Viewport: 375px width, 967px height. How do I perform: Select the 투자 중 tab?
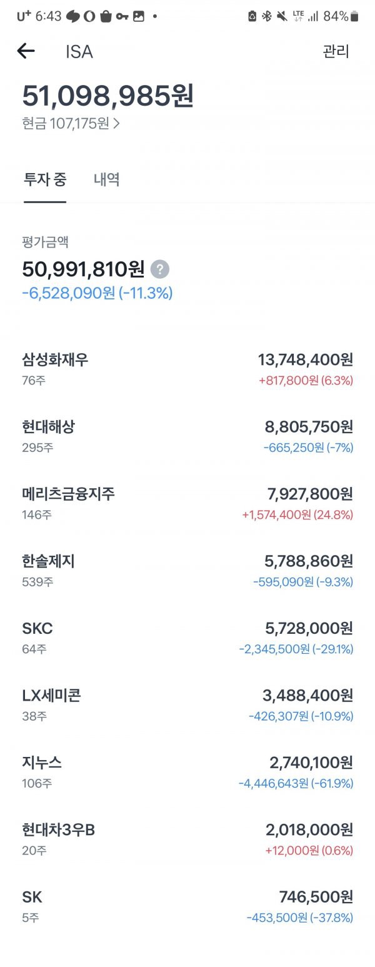45,179
